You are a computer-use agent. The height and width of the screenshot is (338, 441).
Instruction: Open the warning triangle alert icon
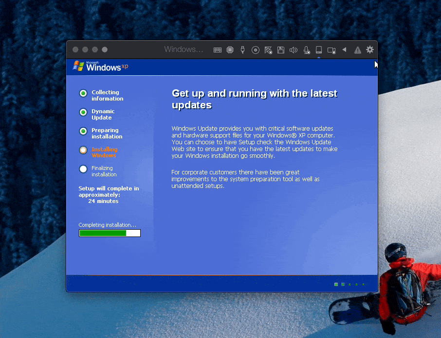(x=357, y=50)
